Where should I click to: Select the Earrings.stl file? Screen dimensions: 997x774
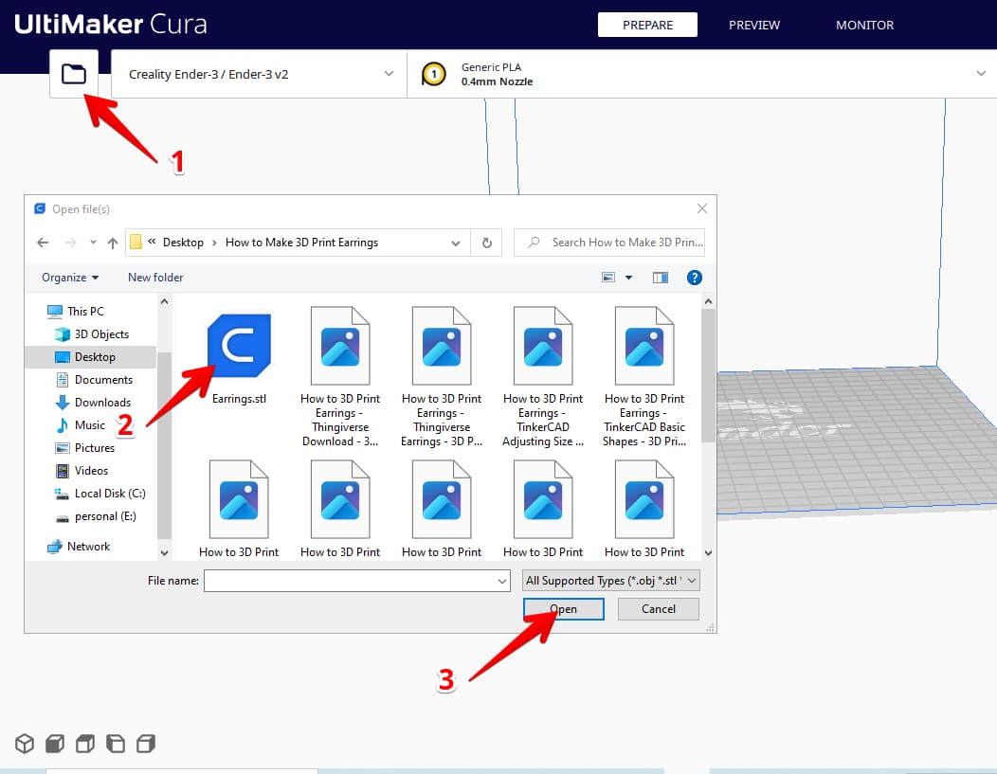tap(239, 358)
